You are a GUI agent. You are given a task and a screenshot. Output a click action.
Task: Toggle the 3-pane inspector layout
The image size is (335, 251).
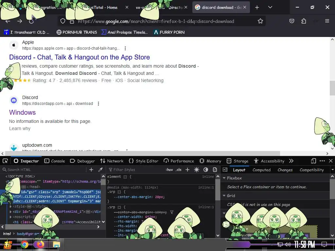(x=225, y=170)
